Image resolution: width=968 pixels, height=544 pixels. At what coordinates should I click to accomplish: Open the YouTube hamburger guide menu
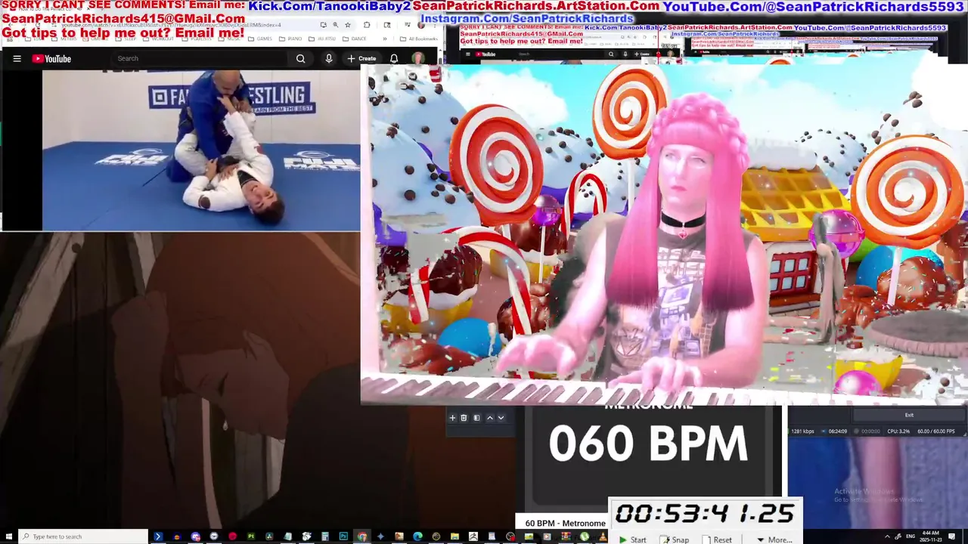click(x=17, y=58)
